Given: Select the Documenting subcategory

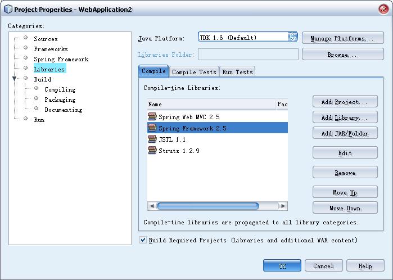Looking at the screenshot, I should pyautogui.click(x=64, y=110).
